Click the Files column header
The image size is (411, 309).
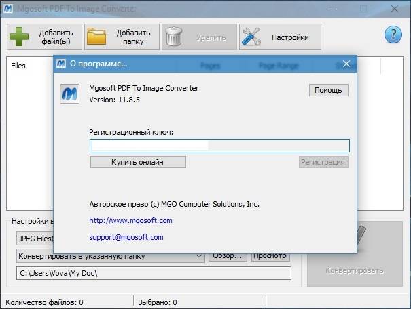point(18,66)
